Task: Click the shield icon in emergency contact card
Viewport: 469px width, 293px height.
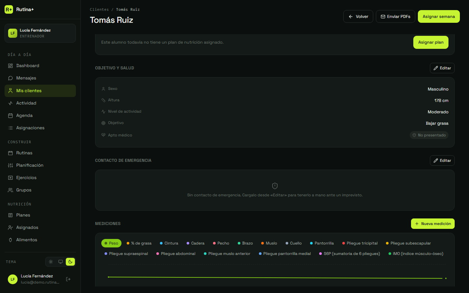Action: point(275,186)
